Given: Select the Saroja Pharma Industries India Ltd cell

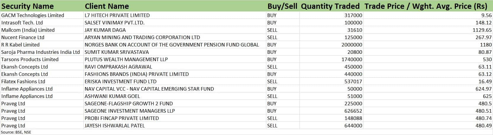Looking at the screenshot, I should pos(41,52).
